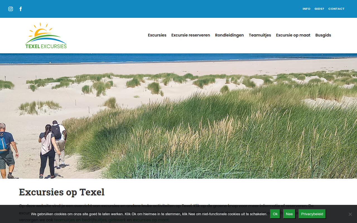Open the Instagram profile icon
The height and width of the screenshot is (223, 357).
click(x=11, y=9)
